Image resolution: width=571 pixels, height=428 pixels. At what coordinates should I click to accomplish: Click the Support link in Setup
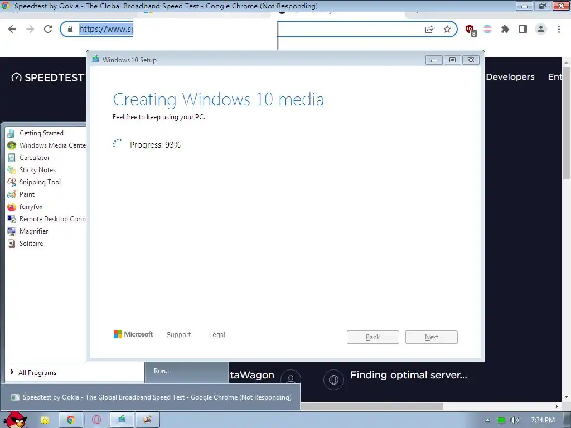(x=179, y=334)
